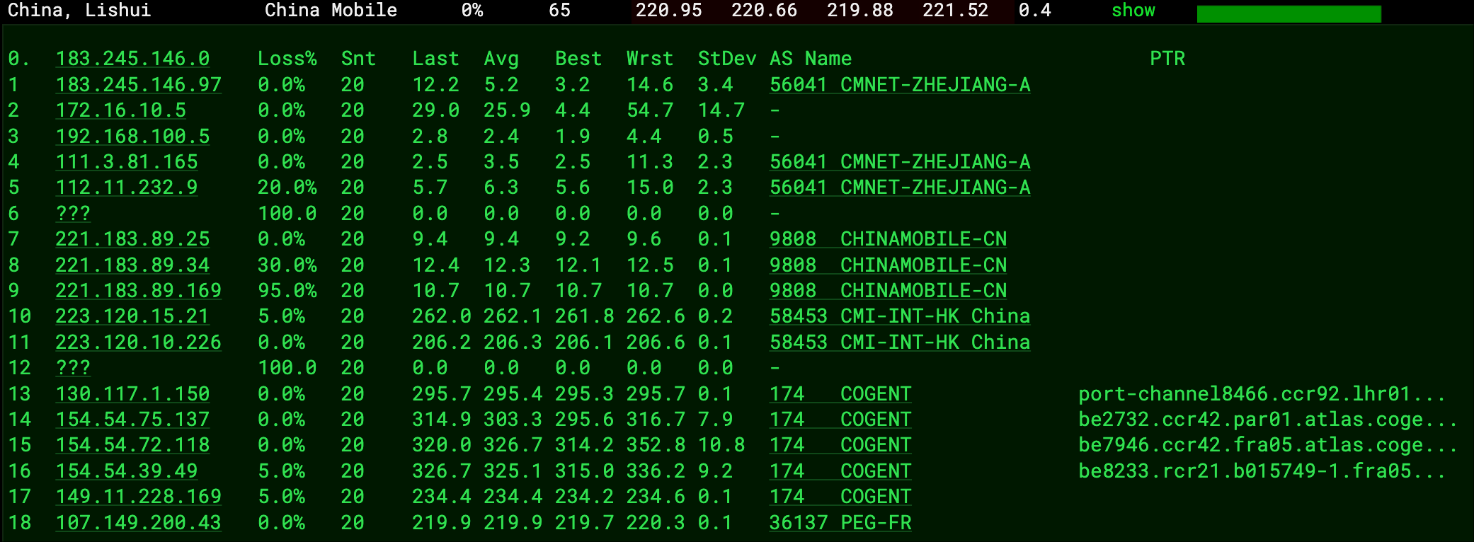The height and width of the screenshot is (542, 1474).
Task: Open AS 9808 CHINAMOBILE-CN on hop 8
Action: tap(888, 265)
